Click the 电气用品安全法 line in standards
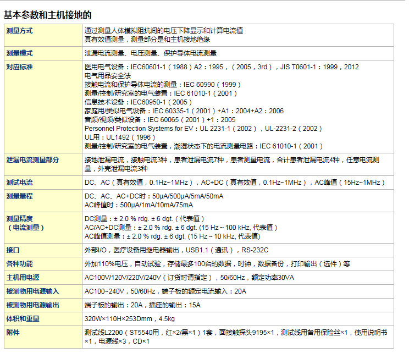Screen dimensions: 409x353 point(107,76)
